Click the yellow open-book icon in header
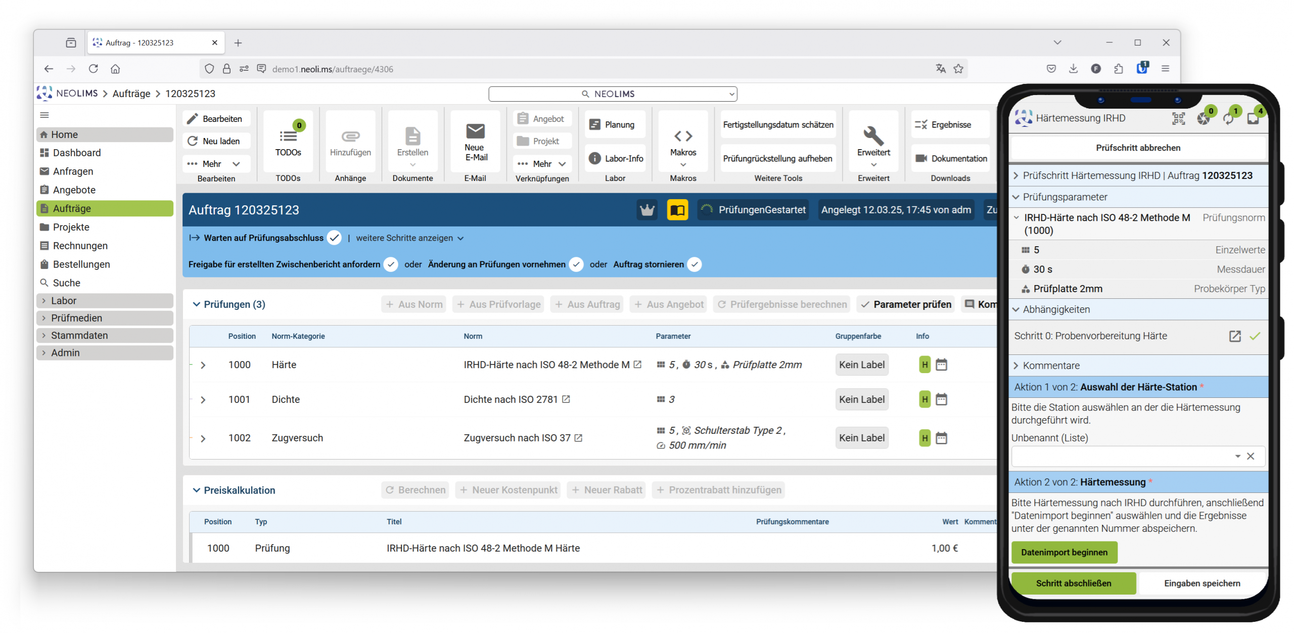Screen dimensions: 1294x633 point(677,210)
